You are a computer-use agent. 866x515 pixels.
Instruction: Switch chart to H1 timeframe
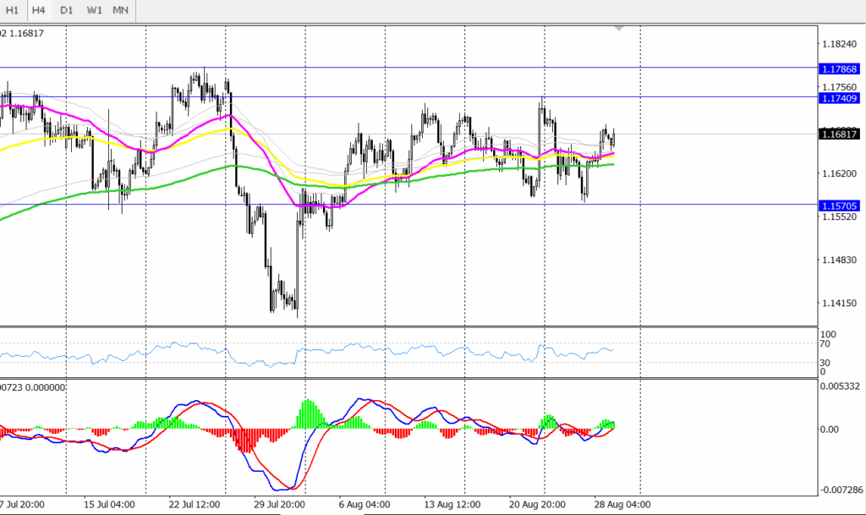12,11
